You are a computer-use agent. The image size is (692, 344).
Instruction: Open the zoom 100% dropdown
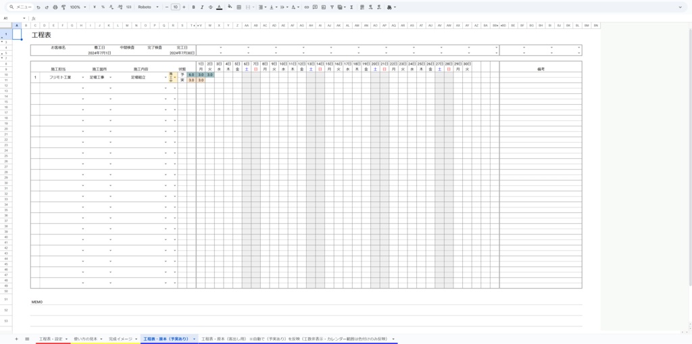point(78,7)
